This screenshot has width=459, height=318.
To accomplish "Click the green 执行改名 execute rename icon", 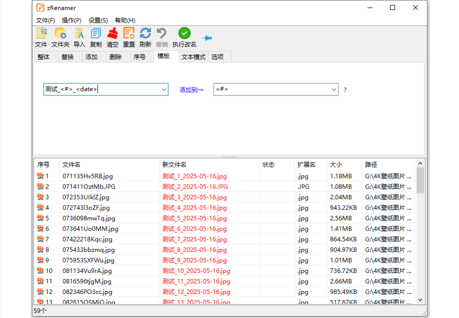I will 184,33.
